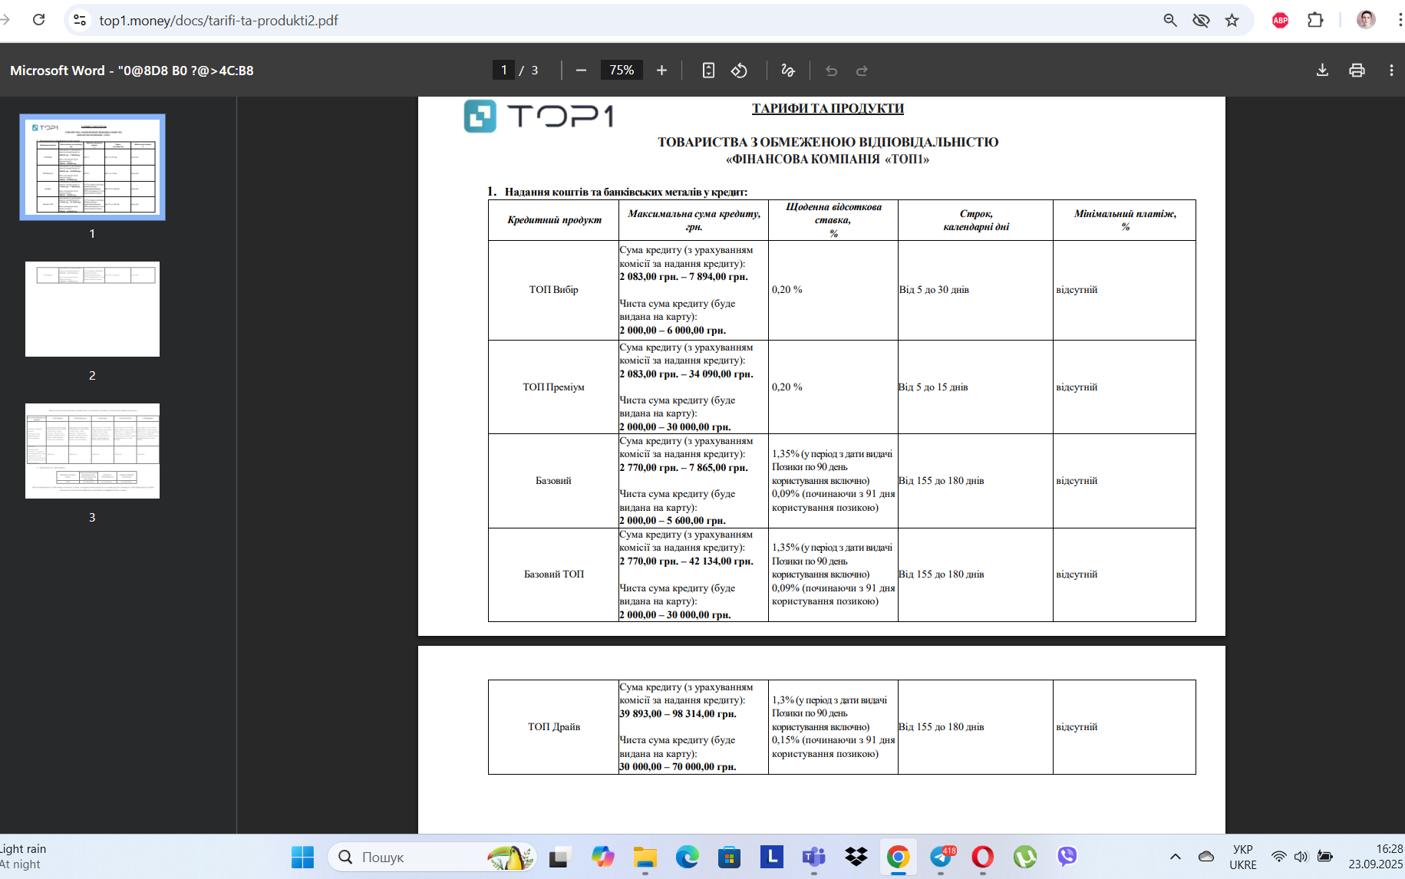Zoom out the PDF with minus button

tap(581, 71)
